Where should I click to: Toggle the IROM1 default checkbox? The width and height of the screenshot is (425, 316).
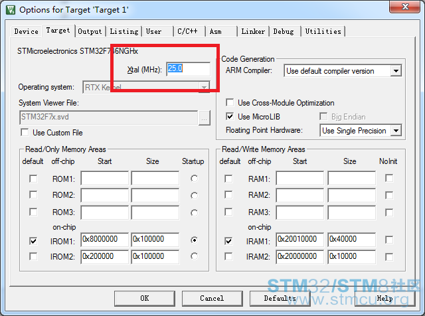[33, 241]
